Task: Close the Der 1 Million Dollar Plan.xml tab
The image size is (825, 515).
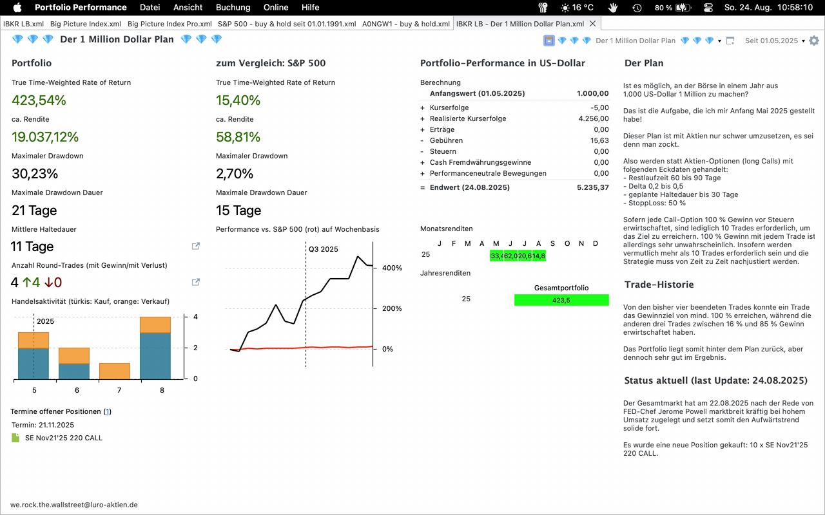Action: pyautogui.click(x=593, y=24)
